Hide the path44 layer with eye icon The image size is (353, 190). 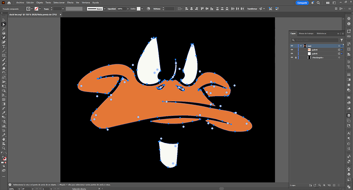tap(292, 50)
